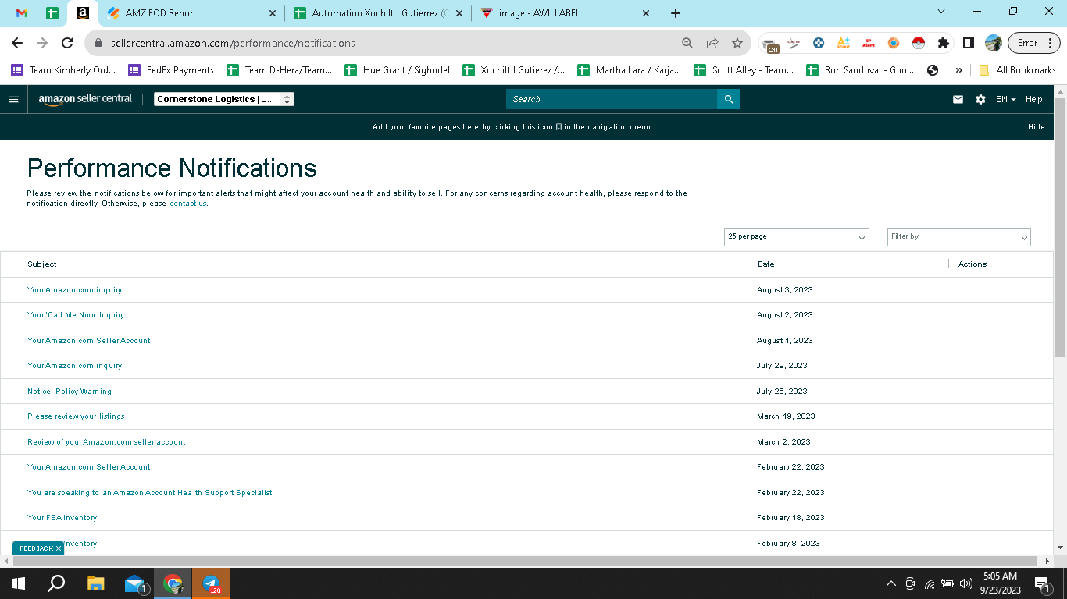The height and width of the screenshot is (599, 1067).
Task: Click the extension icon with the Off badge
Action: tap(770, 44)
